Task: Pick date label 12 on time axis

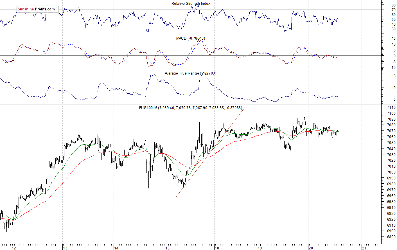Action: point(14,248)
